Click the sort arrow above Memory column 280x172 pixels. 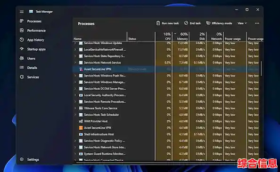click(175, 33)
